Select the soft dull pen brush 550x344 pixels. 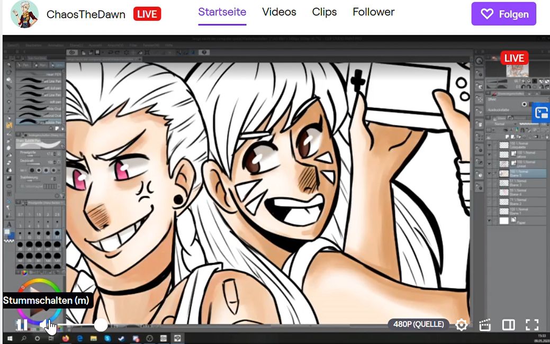[39, 88]
